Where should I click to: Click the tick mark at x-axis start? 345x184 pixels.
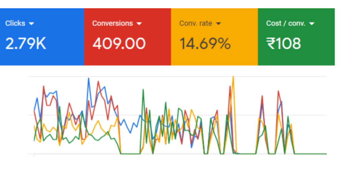pos(34,155)
